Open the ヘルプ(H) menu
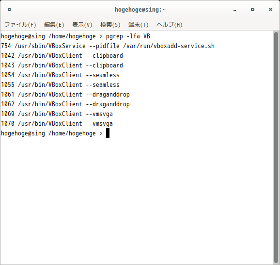This screenshot has height=265, width=280. pyautogui.click(x=169, y=25)
